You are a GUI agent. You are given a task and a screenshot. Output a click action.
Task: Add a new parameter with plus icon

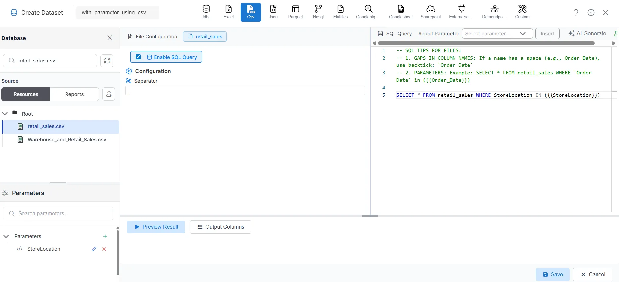pyautogui.click(x=105, y=236)
